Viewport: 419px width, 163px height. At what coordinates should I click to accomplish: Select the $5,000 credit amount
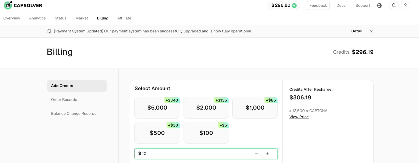157,108
